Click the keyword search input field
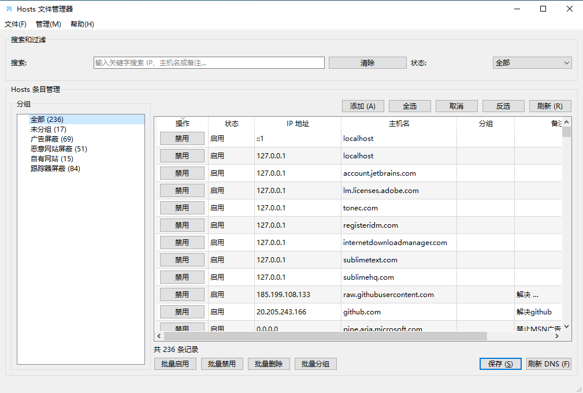 209,63
